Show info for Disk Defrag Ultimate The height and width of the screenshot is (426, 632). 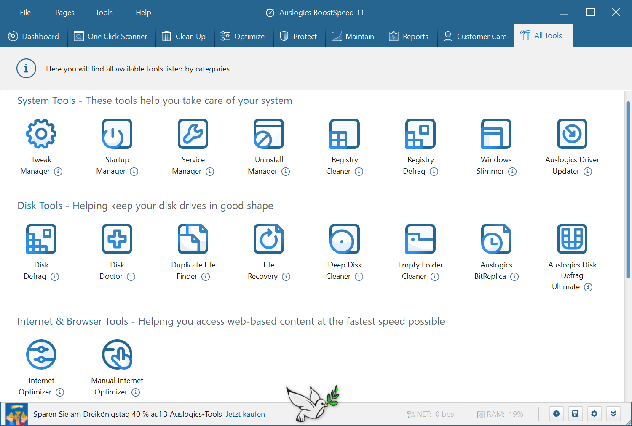click(588, 287)
